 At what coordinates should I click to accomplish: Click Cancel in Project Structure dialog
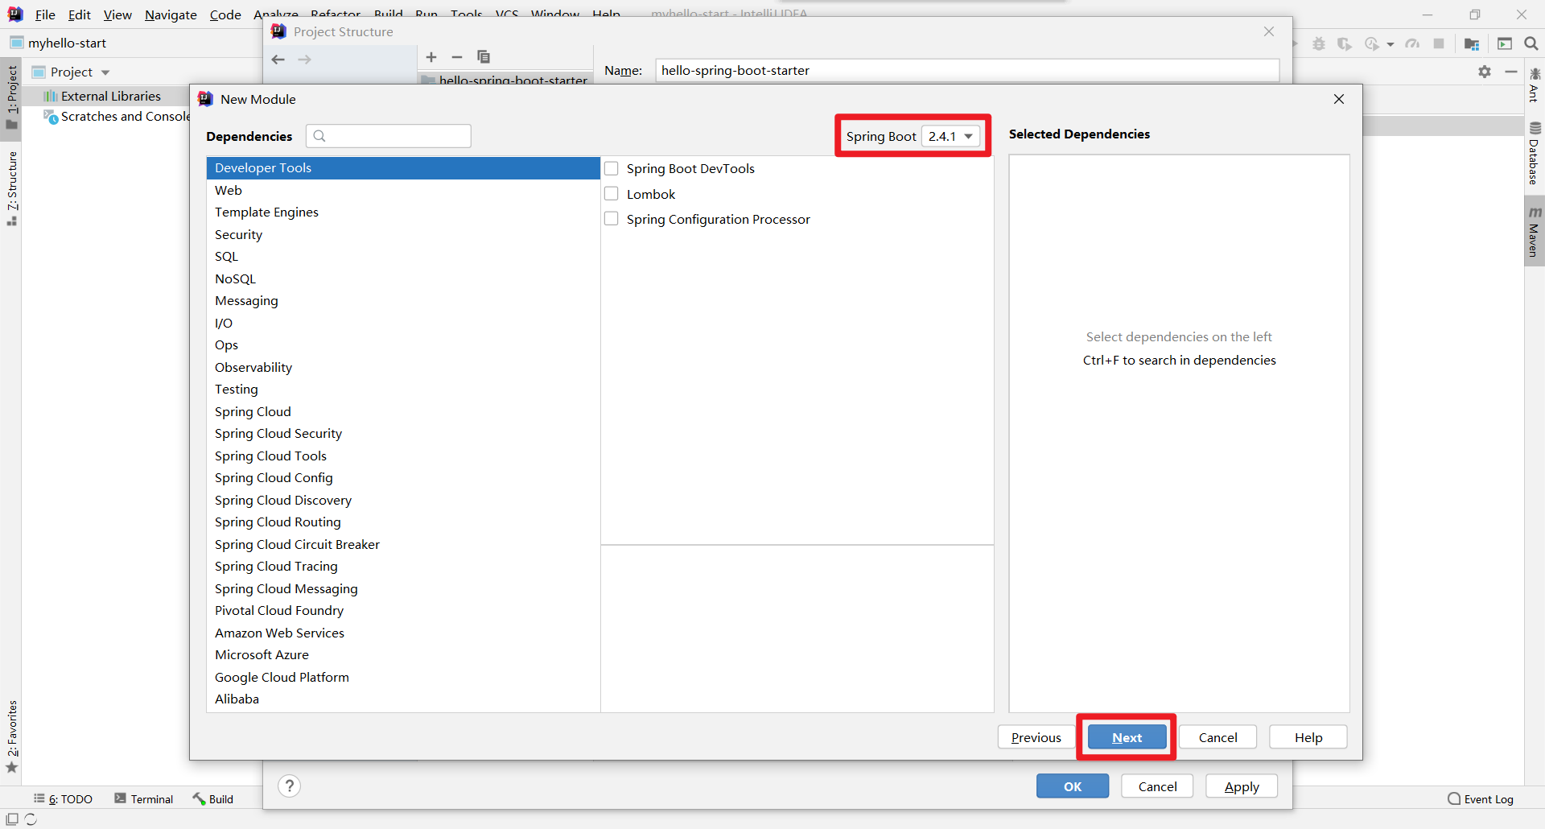click(x=1157, y=786)
